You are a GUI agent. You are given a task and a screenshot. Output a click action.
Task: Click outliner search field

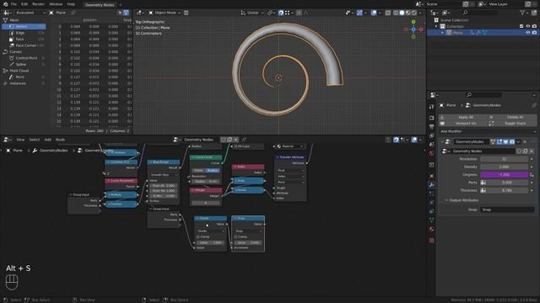click(x=480, y=13)
